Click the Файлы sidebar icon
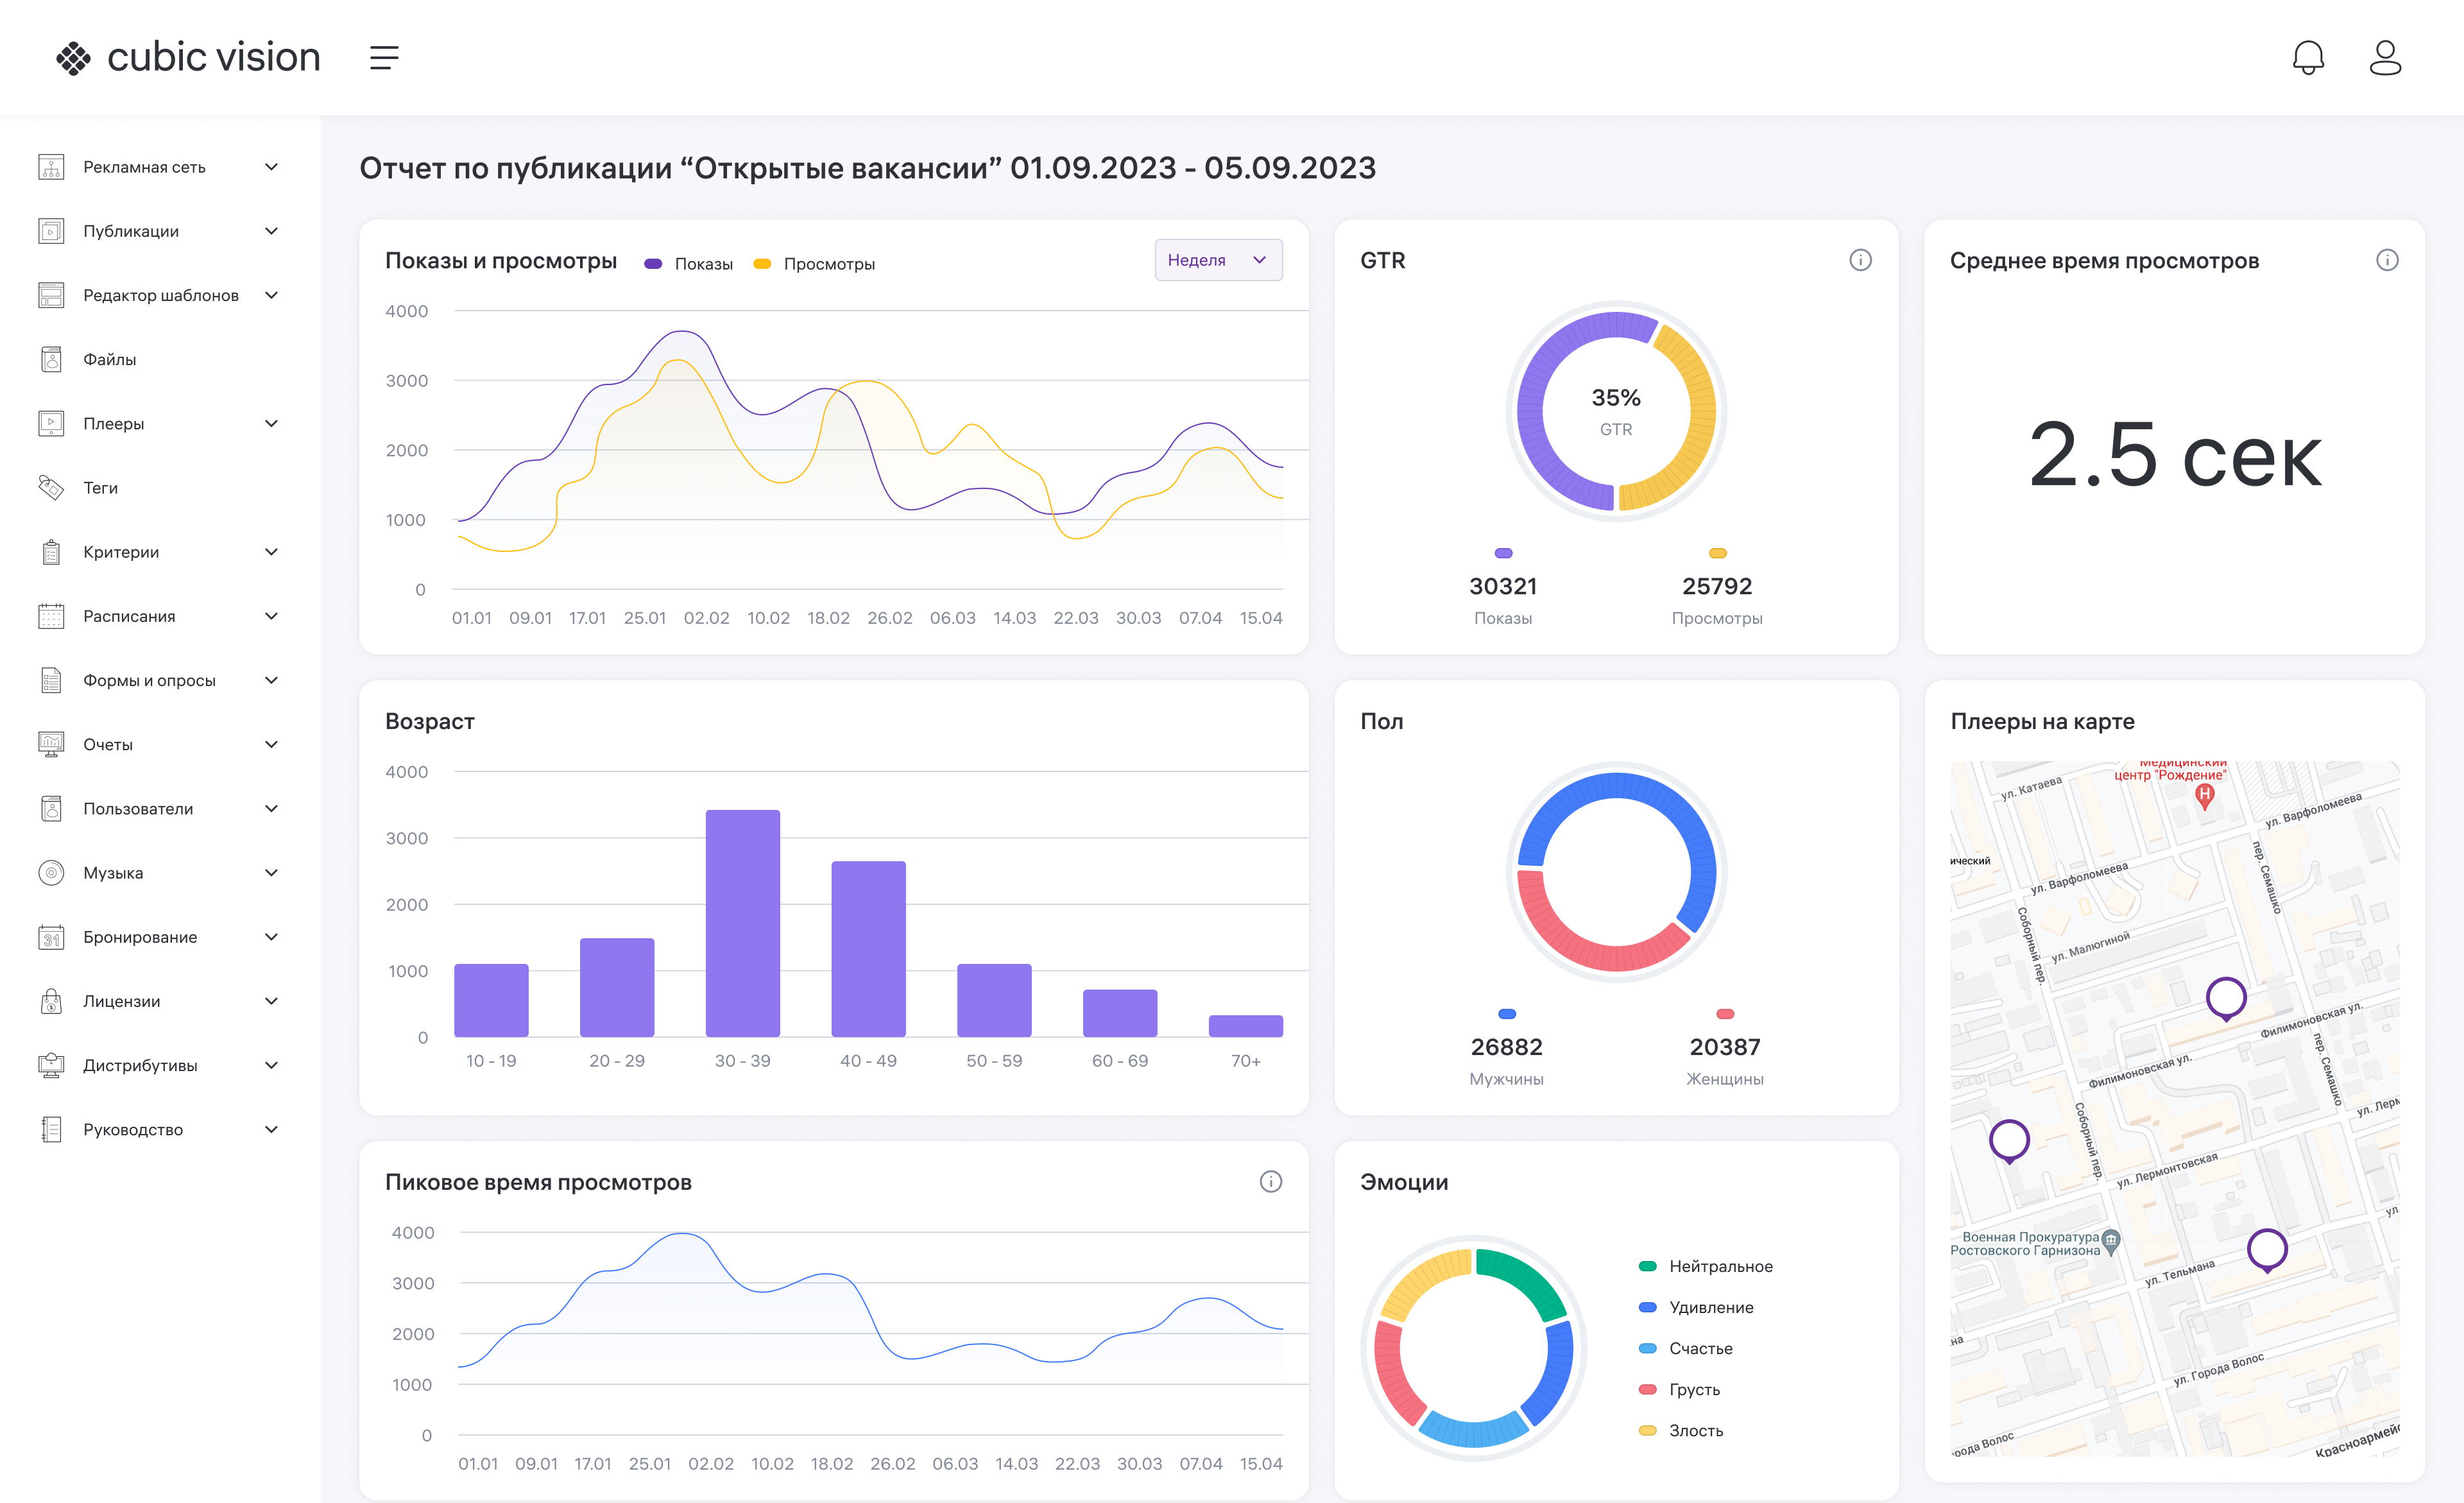Screen dimensions: 2464x1503 point(51,359)
